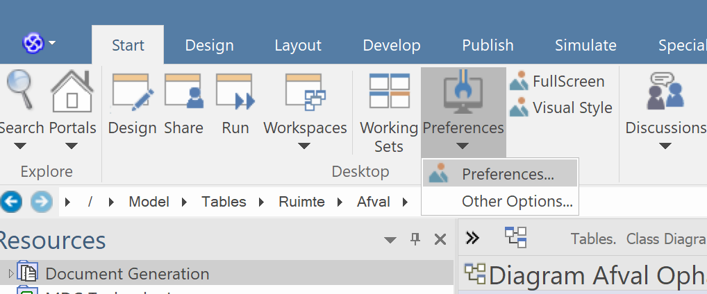The image size is (707, 294).
Task: Expand the Document Generation tree node
Action: pos(10,274)
